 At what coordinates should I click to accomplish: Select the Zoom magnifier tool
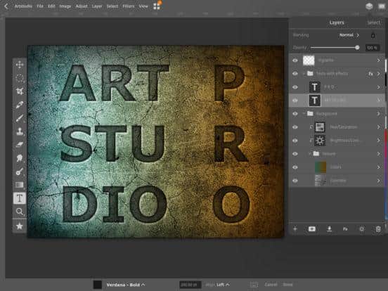pos(20,212)
